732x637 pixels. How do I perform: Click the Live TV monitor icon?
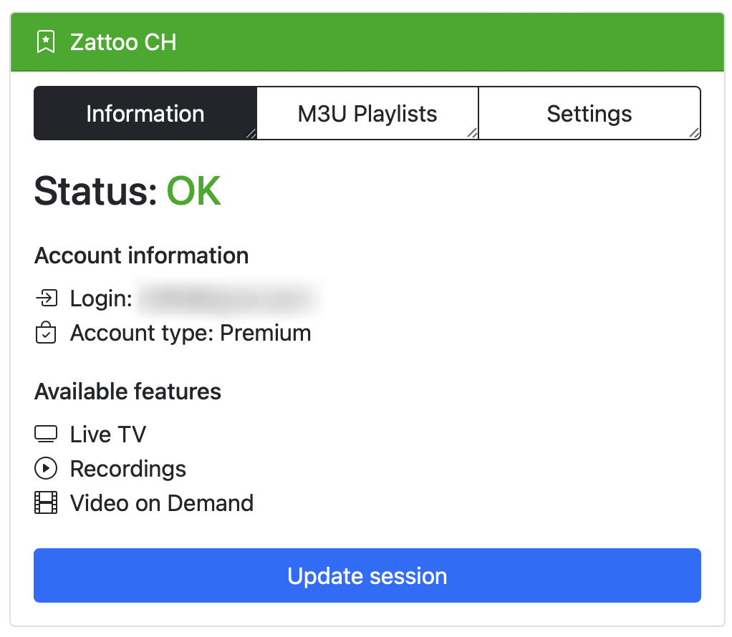tap(46, 434)
